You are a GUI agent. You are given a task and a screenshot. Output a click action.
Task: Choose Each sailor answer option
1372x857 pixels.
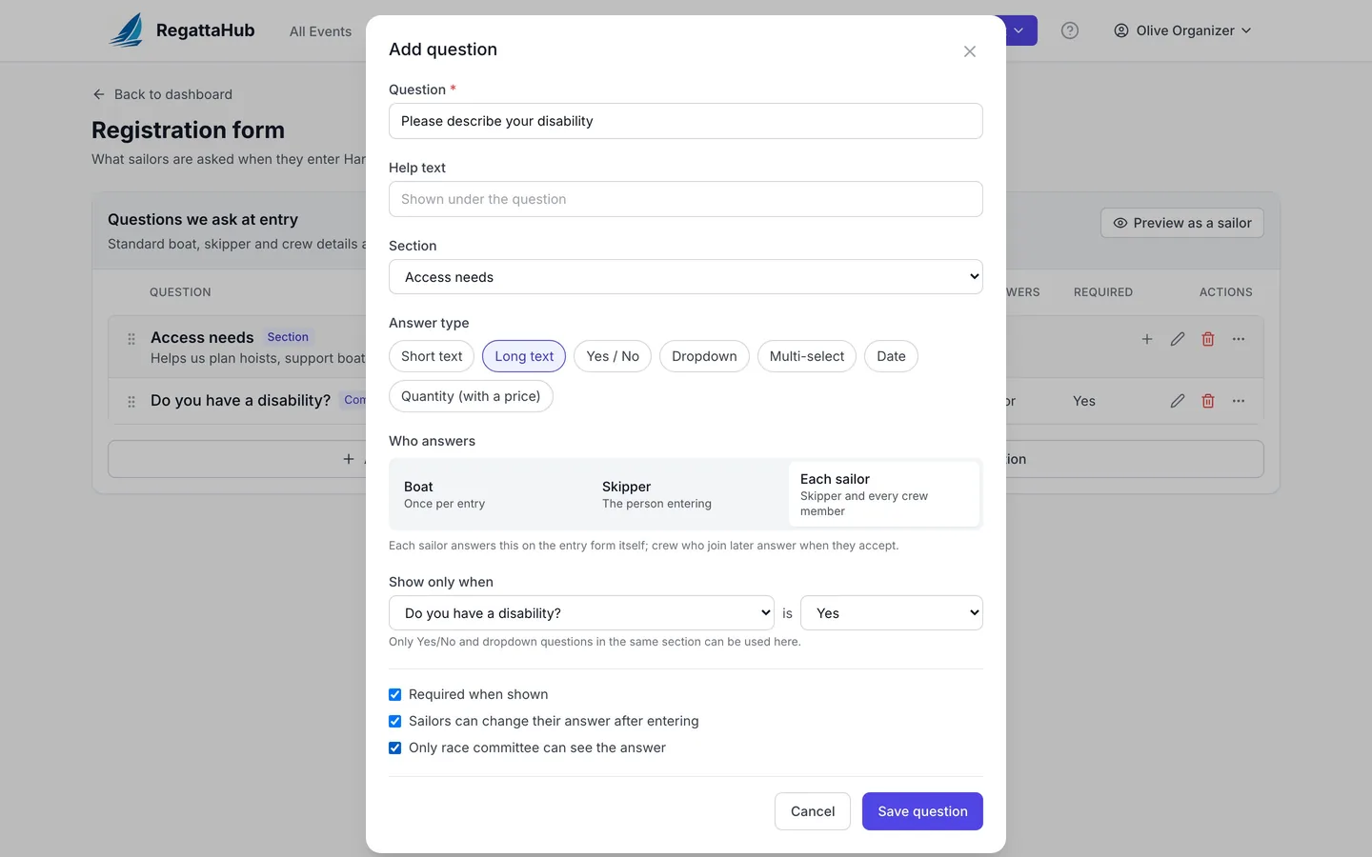[884, 494]
